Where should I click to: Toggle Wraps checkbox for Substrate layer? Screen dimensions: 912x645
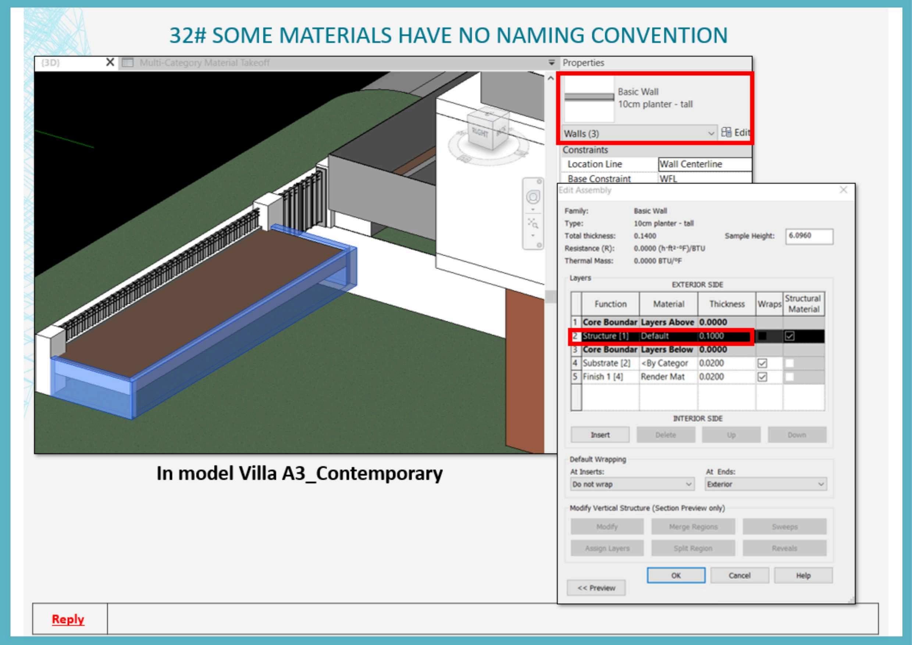pyautogui.click(x=762, y=363)
